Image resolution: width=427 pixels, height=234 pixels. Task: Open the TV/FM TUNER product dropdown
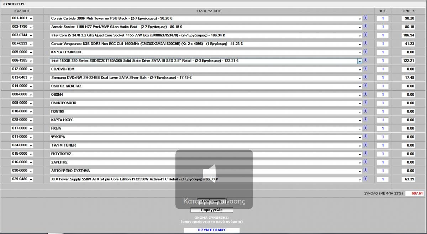(206, 145)
